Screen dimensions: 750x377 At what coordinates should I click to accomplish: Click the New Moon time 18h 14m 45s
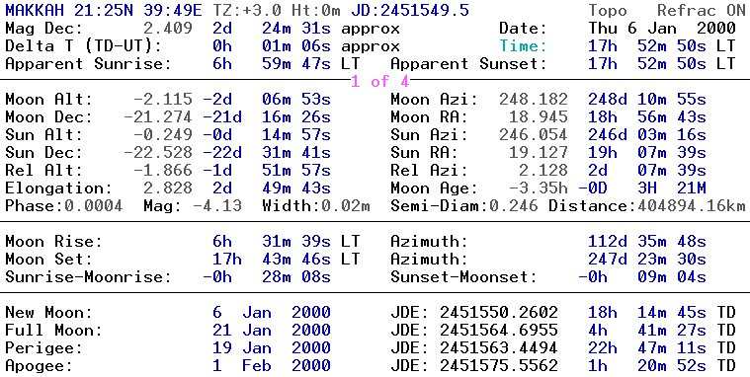(x=646, y=313)
